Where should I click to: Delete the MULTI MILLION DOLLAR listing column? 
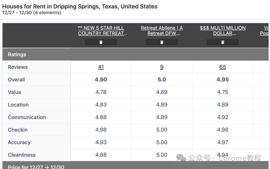pyautogui.click(x=223, y=42)
